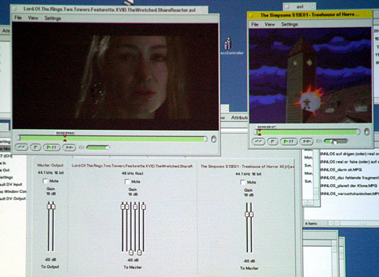Click the Lord of the Rings seek bar
Screen dimensions: 379x277
point(113,138)
